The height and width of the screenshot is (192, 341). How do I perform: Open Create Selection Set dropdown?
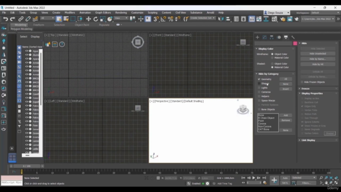[x=202, y=18]
